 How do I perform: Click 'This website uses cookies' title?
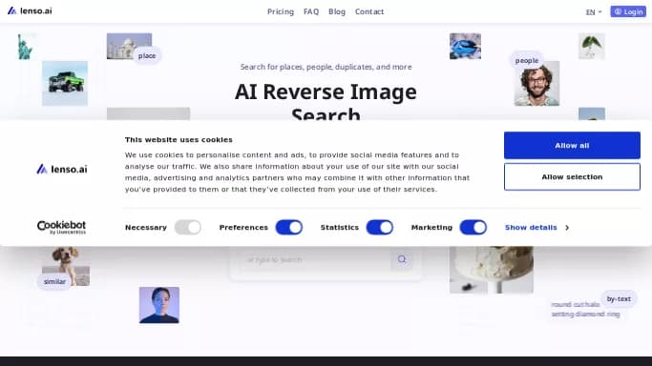pyautogui.click(x=179, y=139)
